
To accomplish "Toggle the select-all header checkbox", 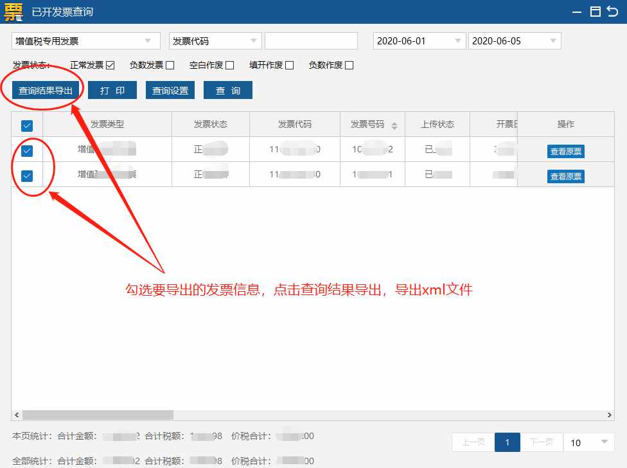I will (27, 126).
